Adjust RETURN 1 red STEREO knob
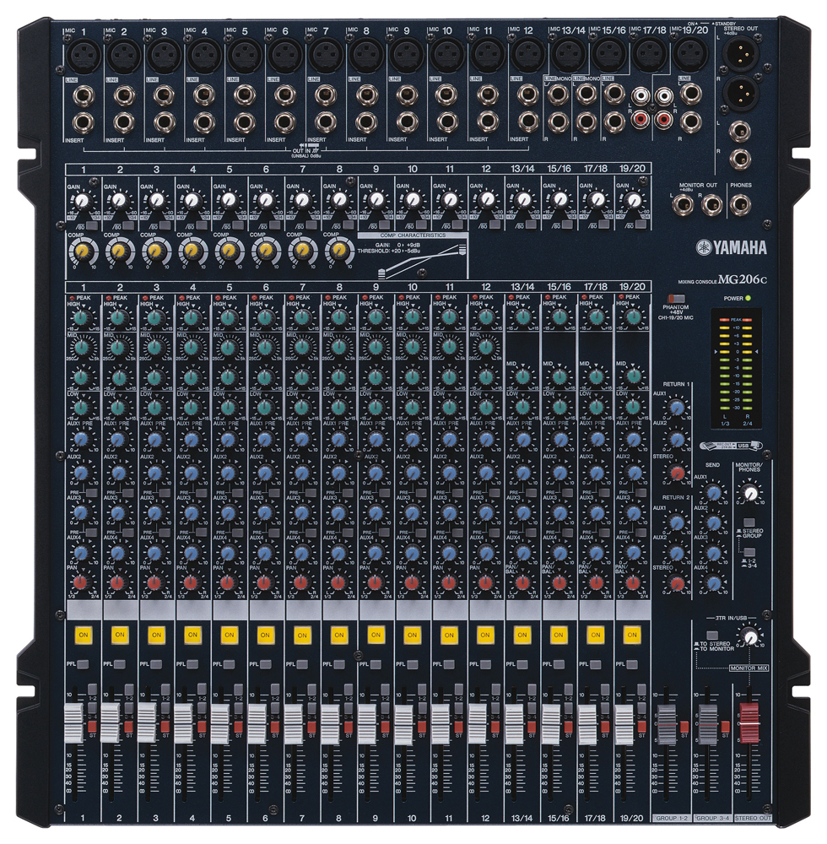Screen dimensions: 827x844 pos(676,472)
